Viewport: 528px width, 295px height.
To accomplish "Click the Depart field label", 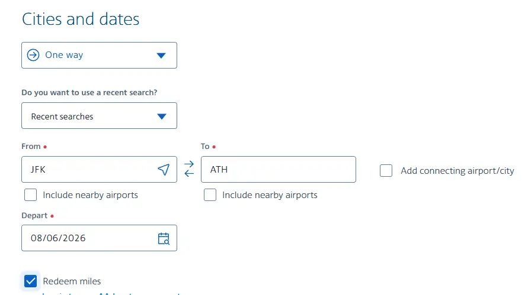I will click(34, 216).
